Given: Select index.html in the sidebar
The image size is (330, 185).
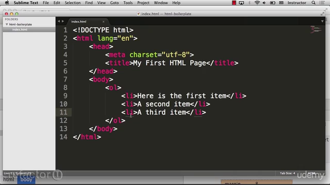Looking at the screenshot, I should (20, 30).
